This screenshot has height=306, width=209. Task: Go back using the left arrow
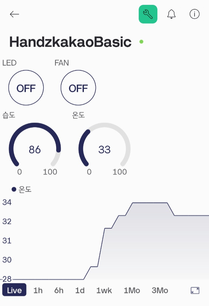[x=15, y=14]
